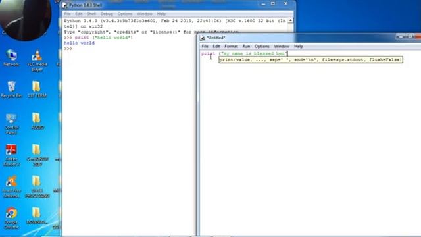
Task: Open the folder beside Adobe Reader icon
Action: [x=37, y=155]
